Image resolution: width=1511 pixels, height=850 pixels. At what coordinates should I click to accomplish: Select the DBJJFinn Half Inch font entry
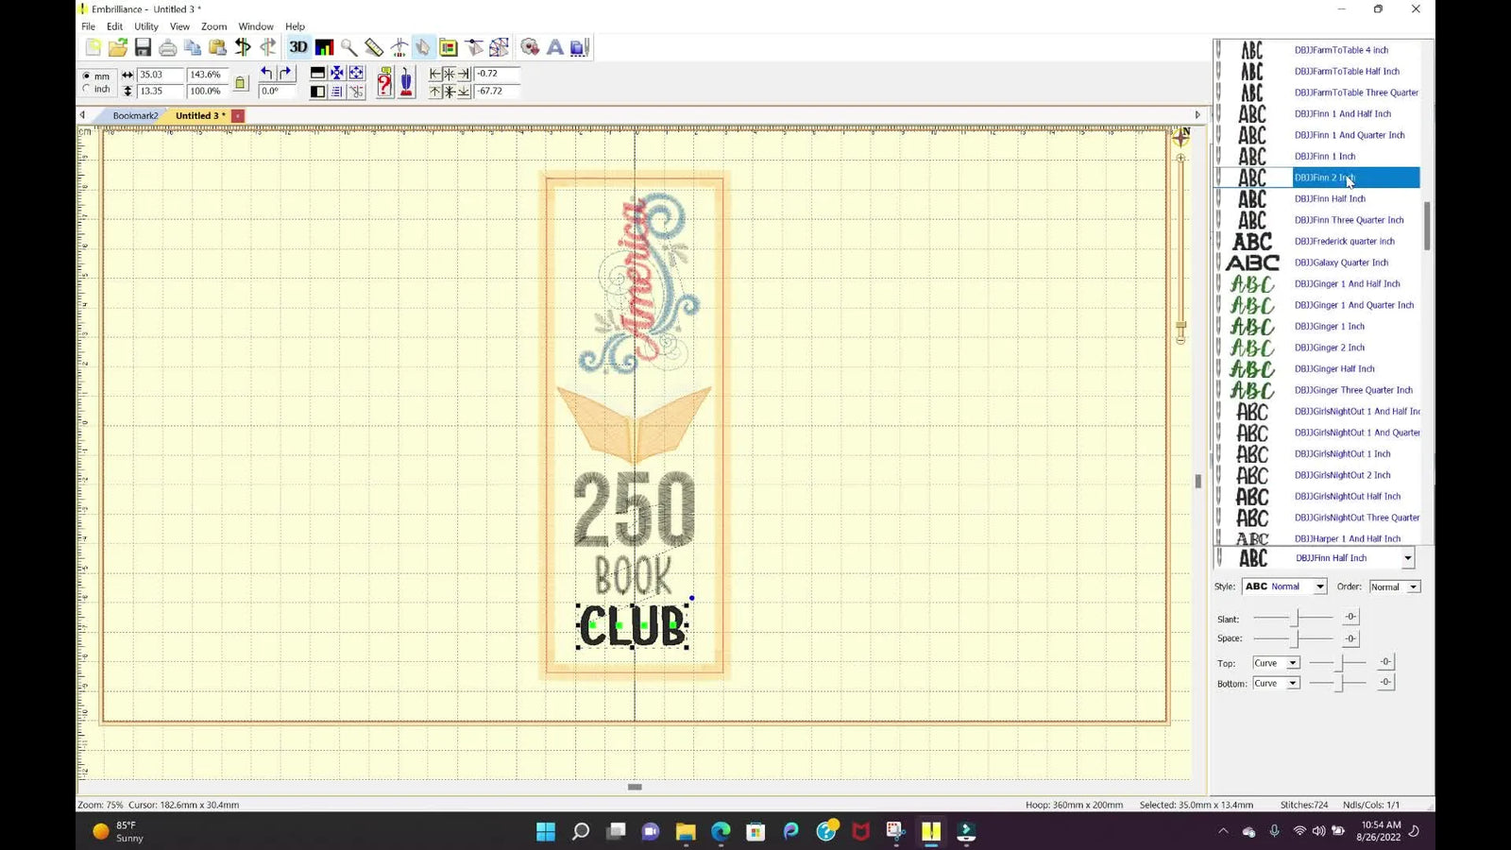[1331, 198]
